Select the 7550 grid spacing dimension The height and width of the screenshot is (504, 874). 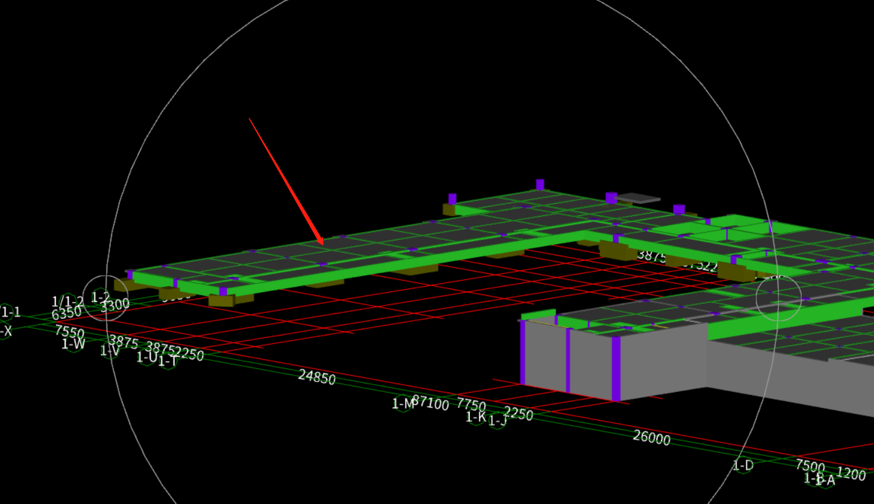click(x=69, y=332)
